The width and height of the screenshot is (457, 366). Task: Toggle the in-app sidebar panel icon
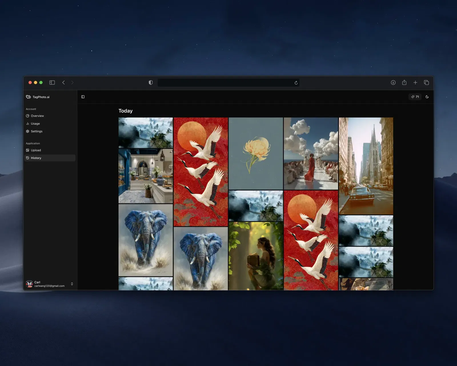tap(83, 97)
